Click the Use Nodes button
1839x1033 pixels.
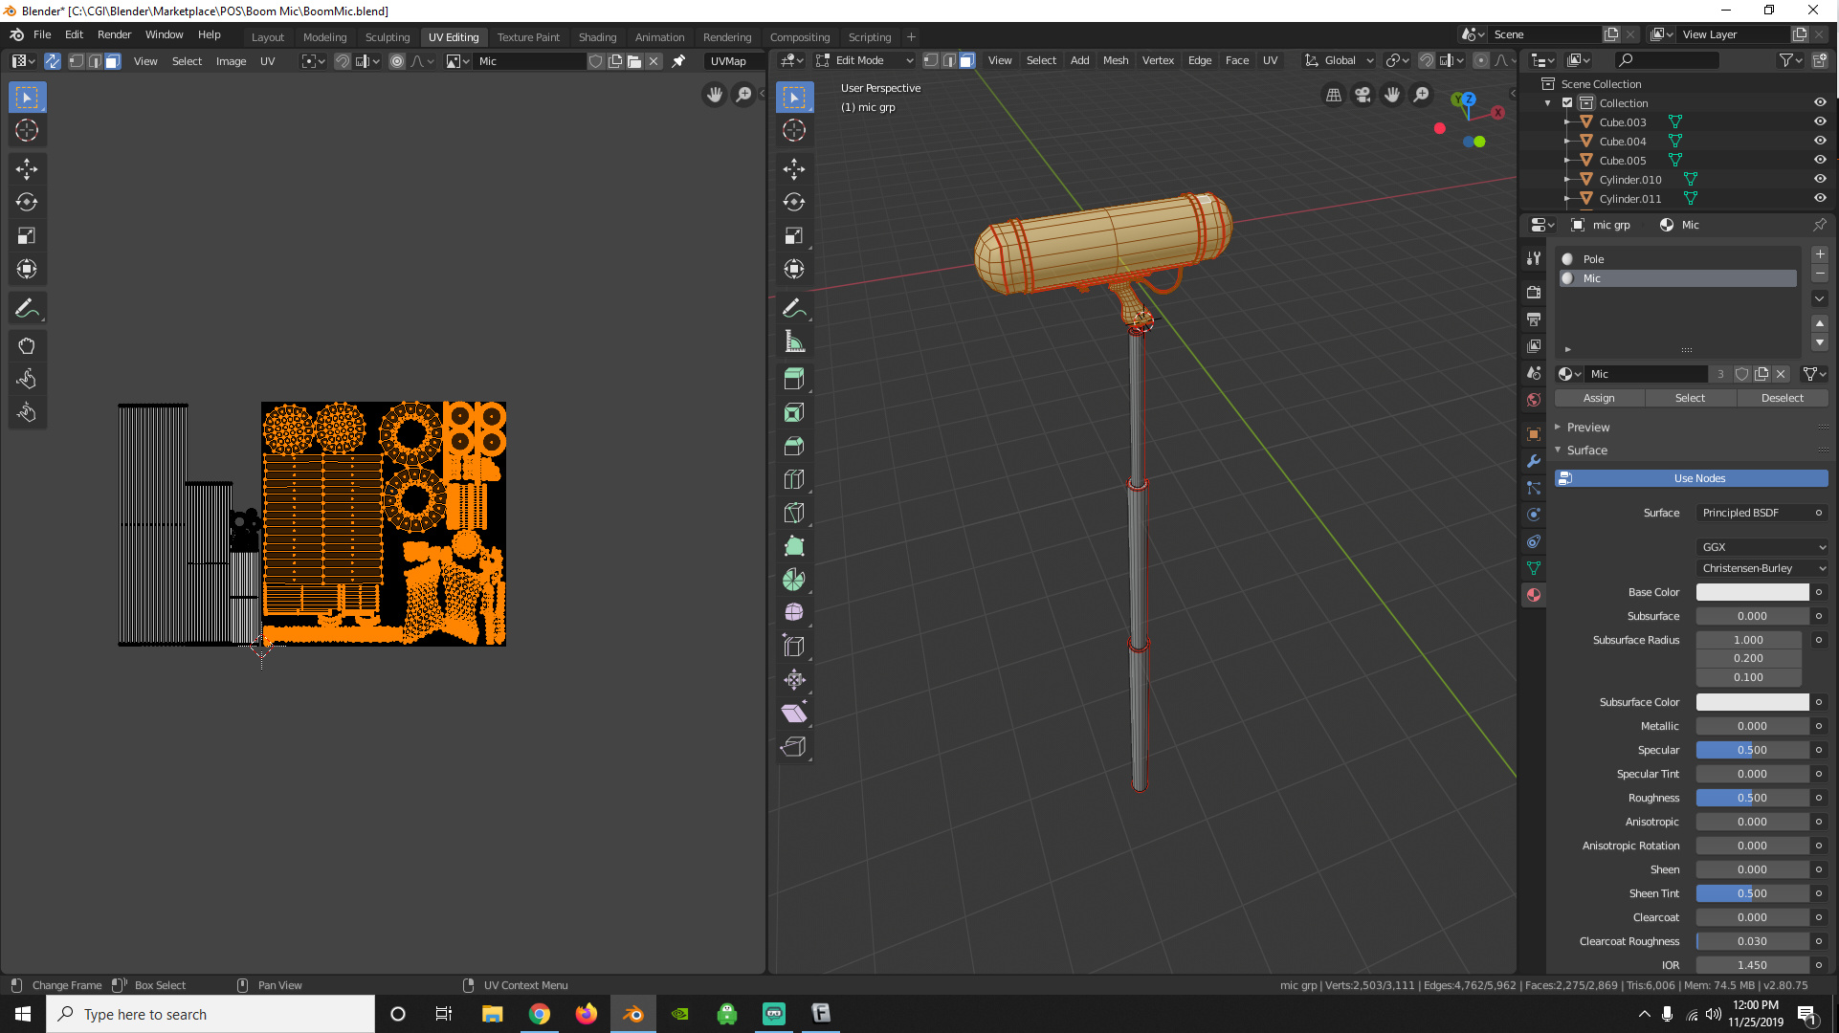[x=1698, y=477]
